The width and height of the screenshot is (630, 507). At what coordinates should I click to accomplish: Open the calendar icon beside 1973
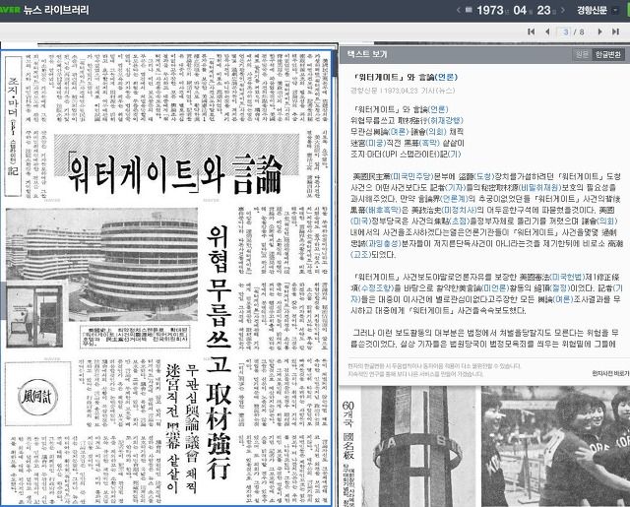coord(469,10)
